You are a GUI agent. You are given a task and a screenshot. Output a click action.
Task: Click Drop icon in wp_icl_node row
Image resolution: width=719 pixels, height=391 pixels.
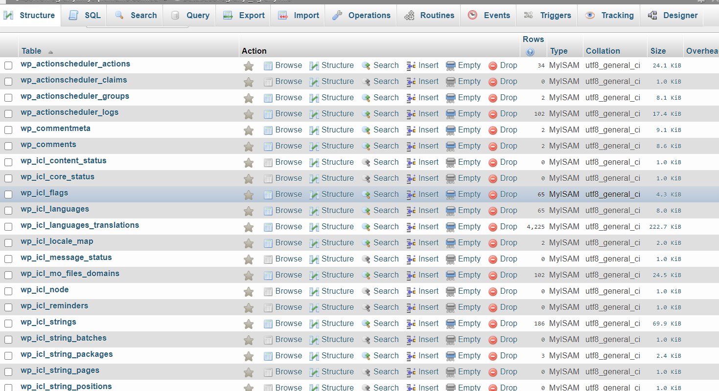493,292
